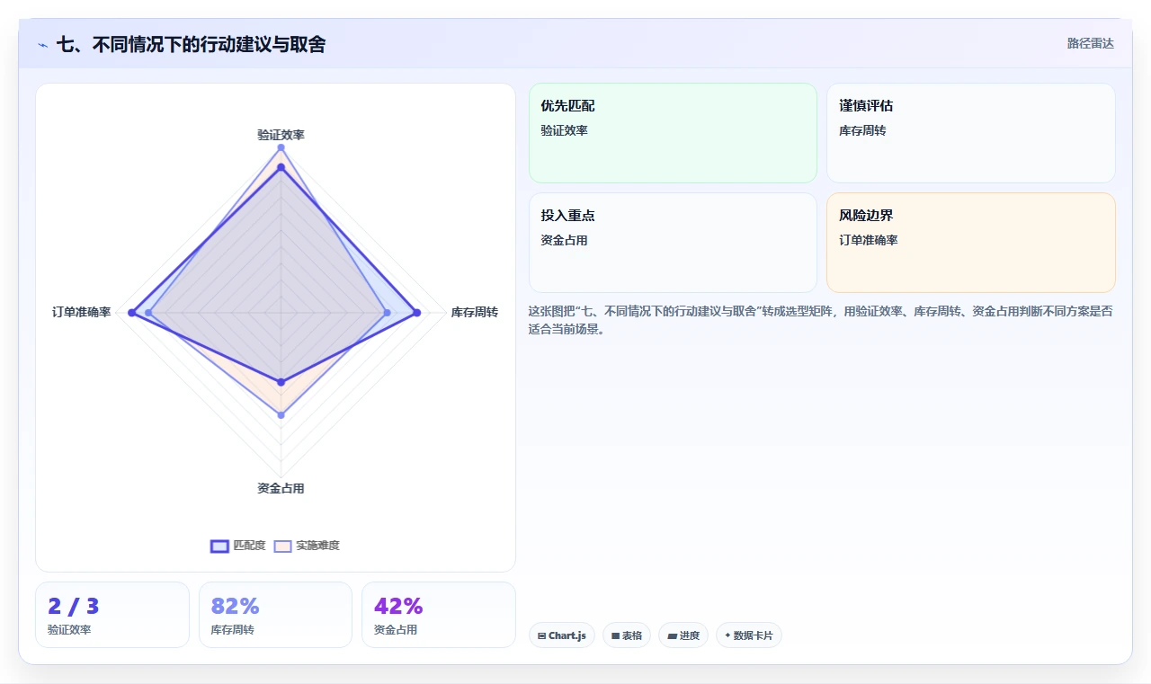Image resolution: width=1151 pixels, height=684 pixels.
Task: Click the 实施难度 data point on 验证效率 axis
Action: point(281,147)
